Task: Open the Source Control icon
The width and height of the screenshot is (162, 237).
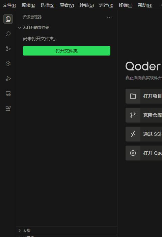Action: [8, 49]
